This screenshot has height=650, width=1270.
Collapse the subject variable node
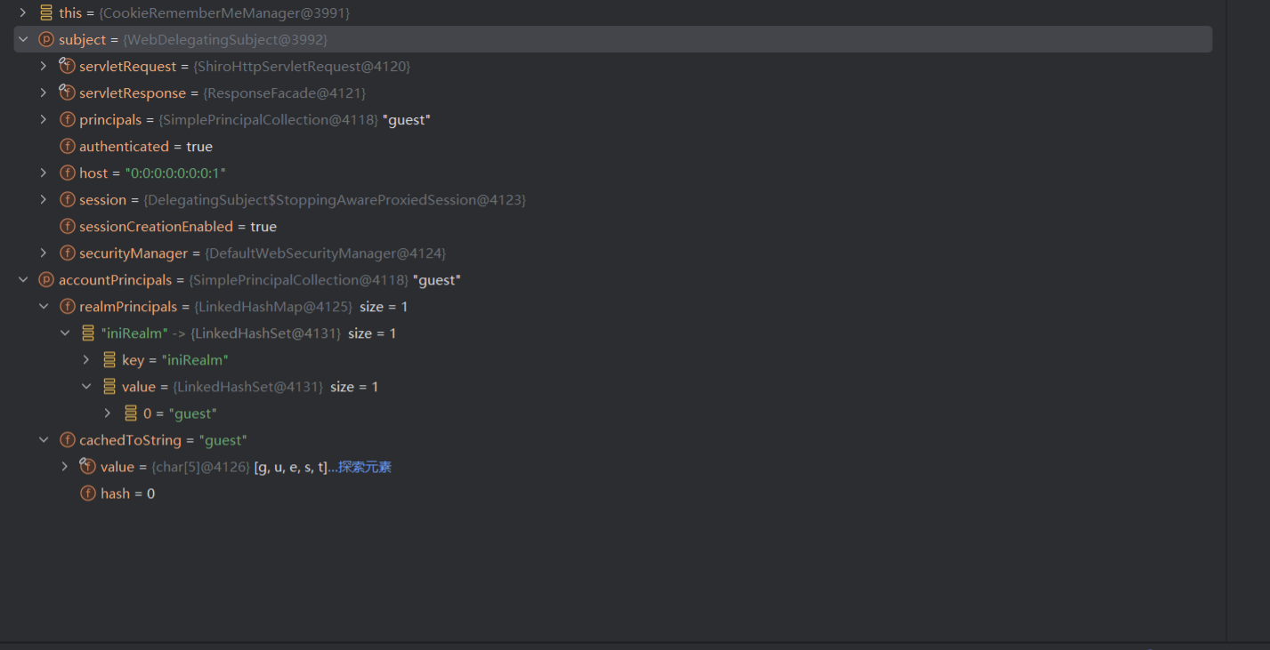point(23,39)
